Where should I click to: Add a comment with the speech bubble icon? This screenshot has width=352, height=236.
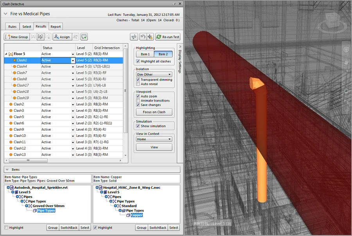(x=84, y=37)
